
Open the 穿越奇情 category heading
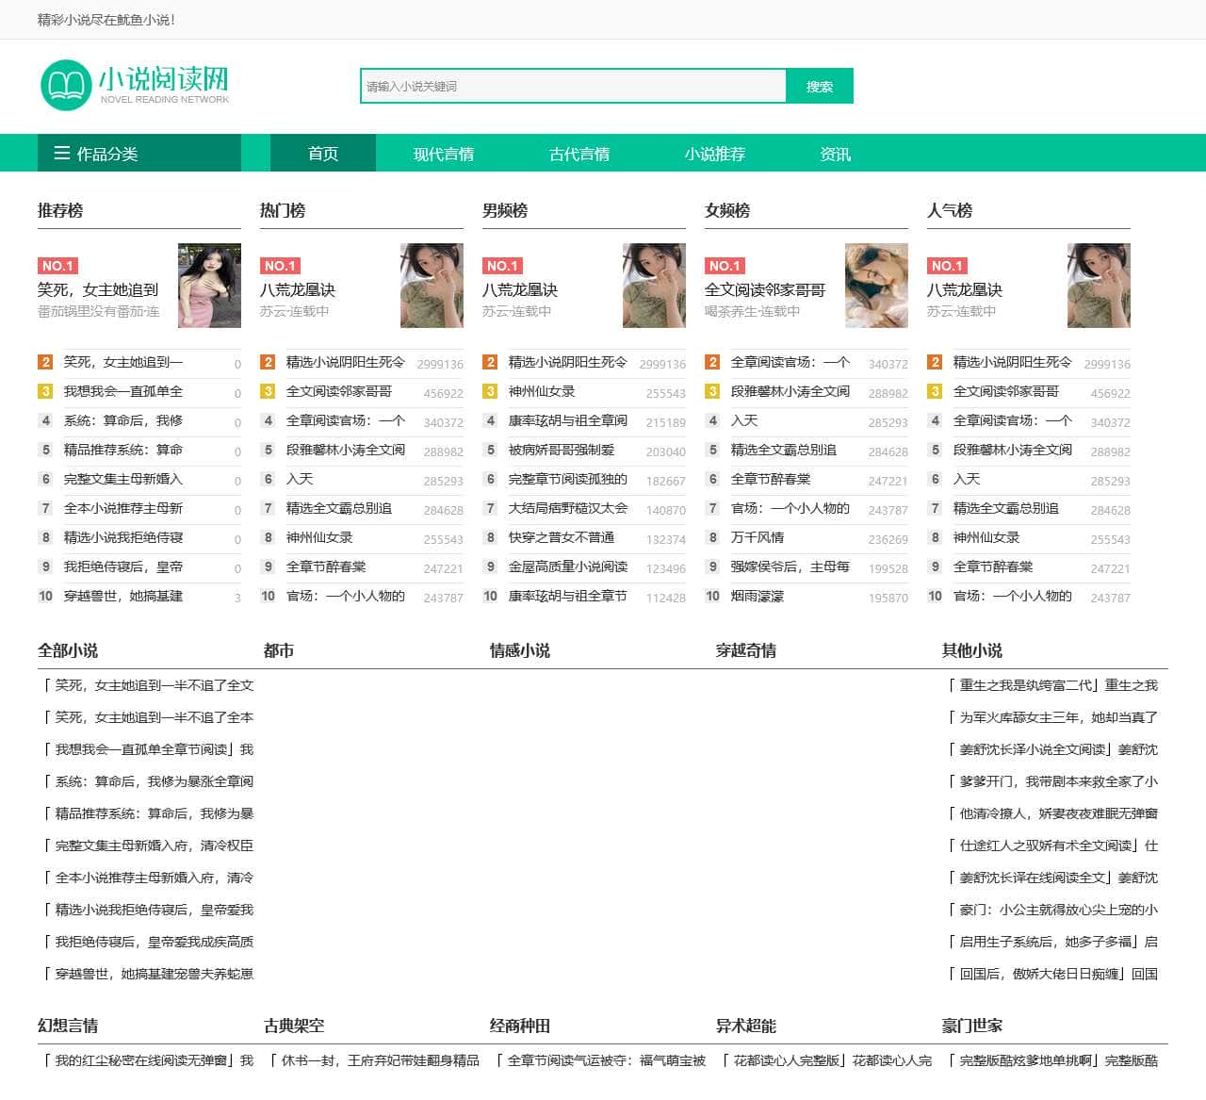pyautogui.click(x=746, y=650)
